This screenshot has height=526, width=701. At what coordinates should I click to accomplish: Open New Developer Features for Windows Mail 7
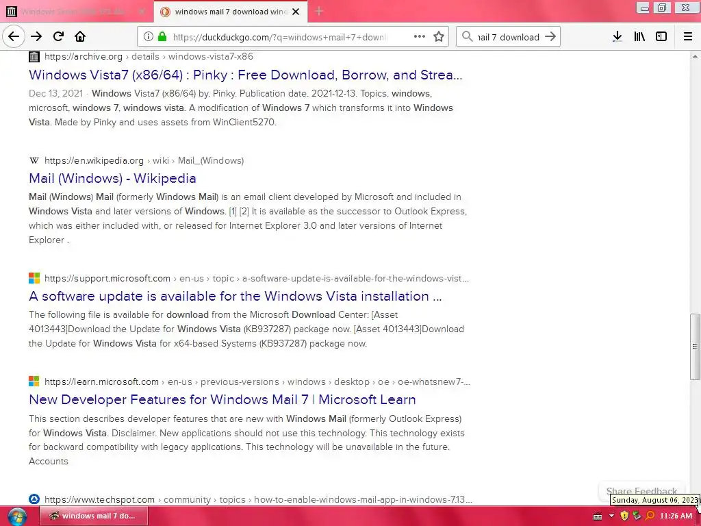(222, 399)
